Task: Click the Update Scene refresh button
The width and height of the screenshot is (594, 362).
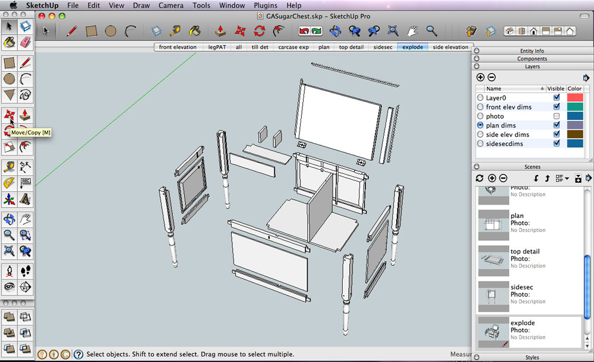Action: click(480, 178)
